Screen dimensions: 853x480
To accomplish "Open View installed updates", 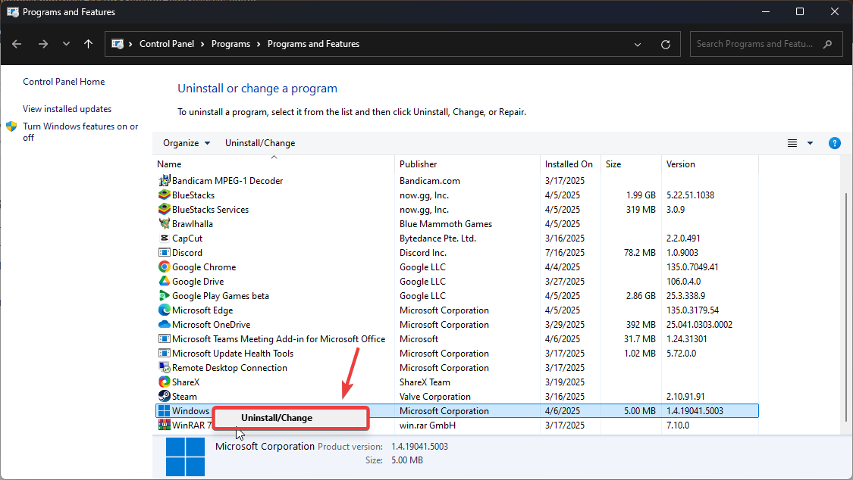I will point(67,108).
